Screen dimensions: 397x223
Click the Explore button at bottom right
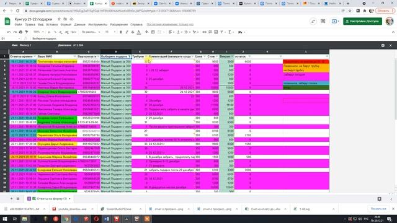point(379,199)
